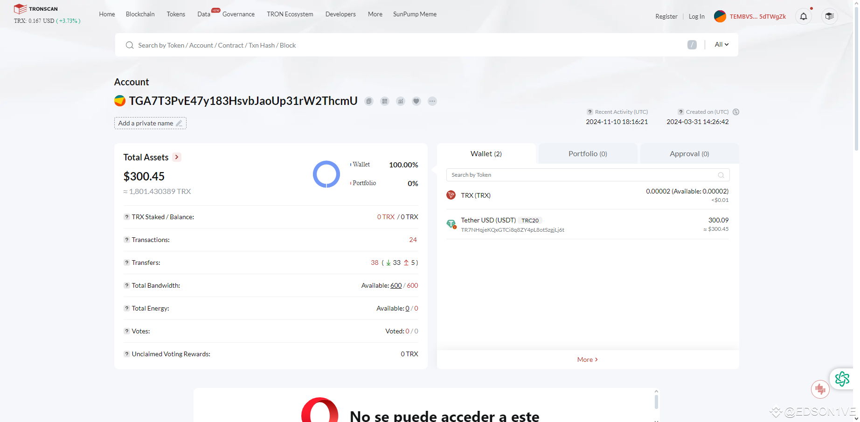Switch to the Wallet (2) tab
This screenshot has height=422, width=860.
(x=486, y=154)
